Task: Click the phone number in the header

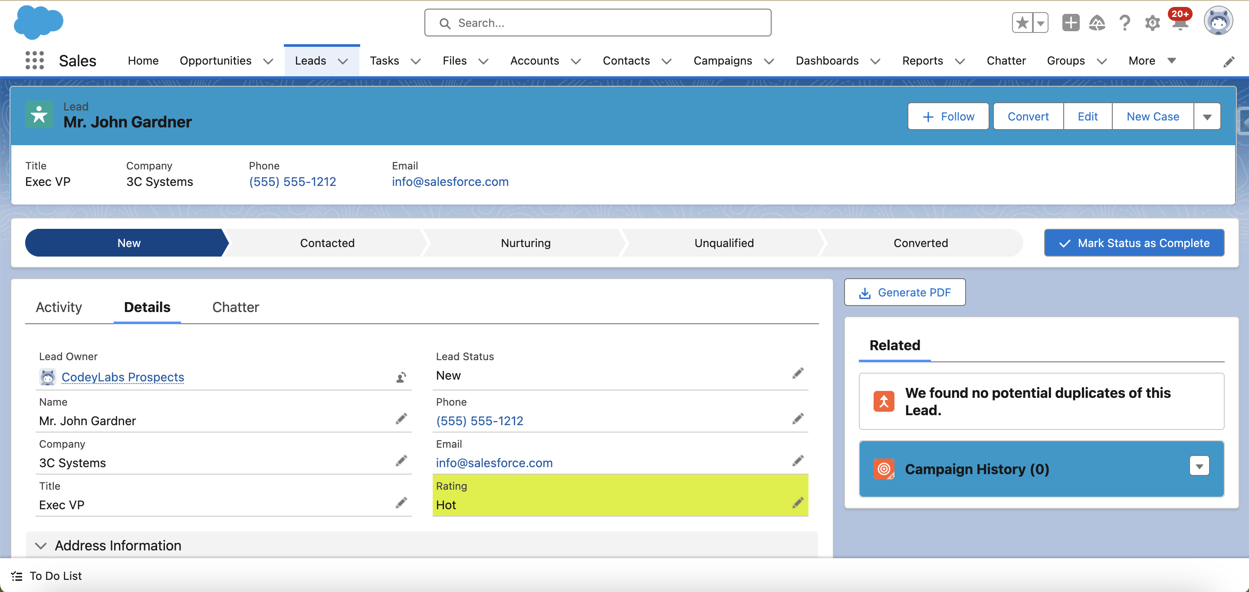Action: [x=293, y=182]
